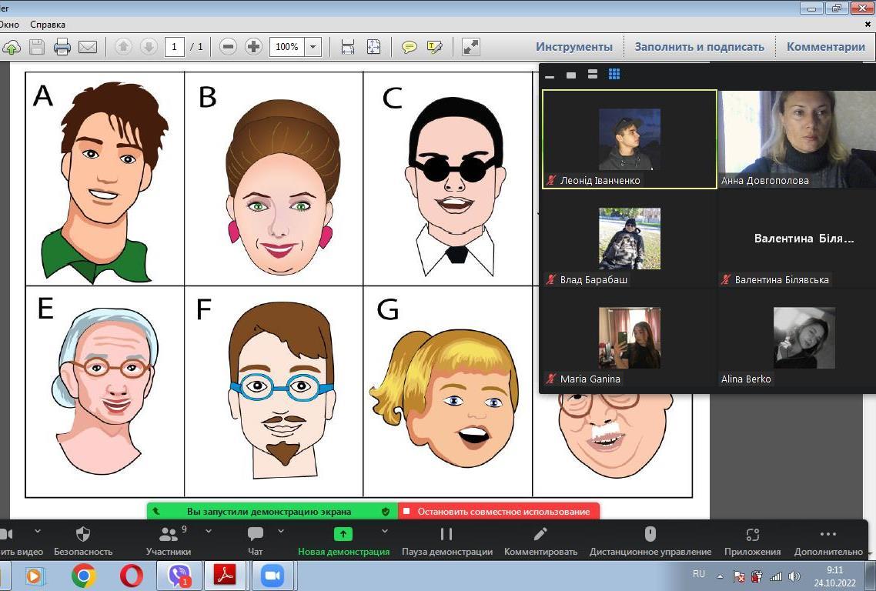Image resolution: width=876 pixels, height=591 pixels.
Task: Add a sticky note comment
Action: pyautogui.click(x=410, y=47)
